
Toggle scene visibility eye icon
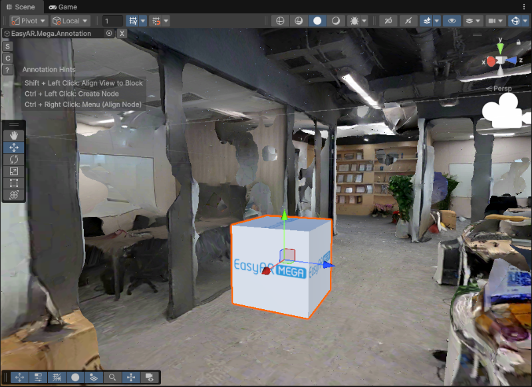coord(452,21)
